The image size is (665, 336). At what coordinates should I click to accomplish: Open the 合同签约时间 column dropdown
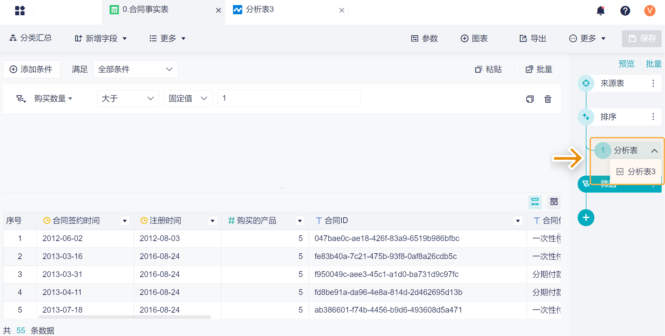125,221
